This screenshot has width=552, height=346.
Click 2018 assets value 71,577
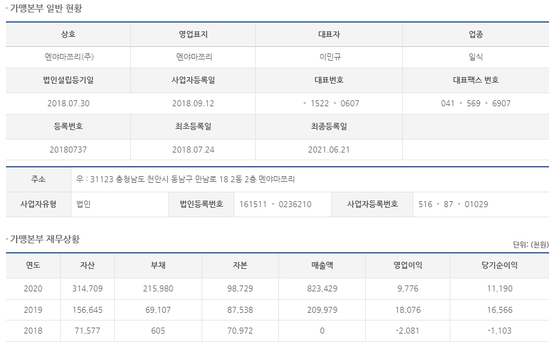click(x=87, y=331)
